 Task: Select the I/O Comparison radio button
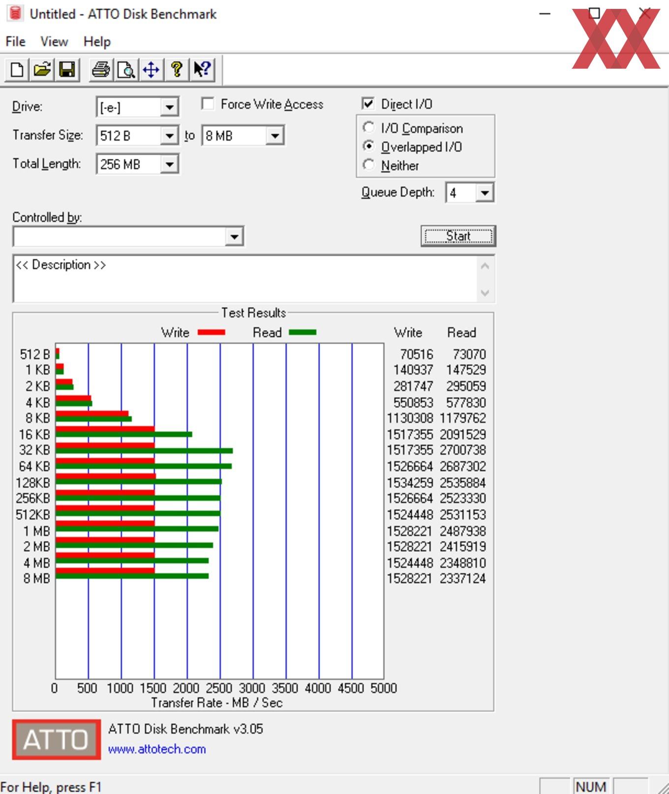coord(368,127)
